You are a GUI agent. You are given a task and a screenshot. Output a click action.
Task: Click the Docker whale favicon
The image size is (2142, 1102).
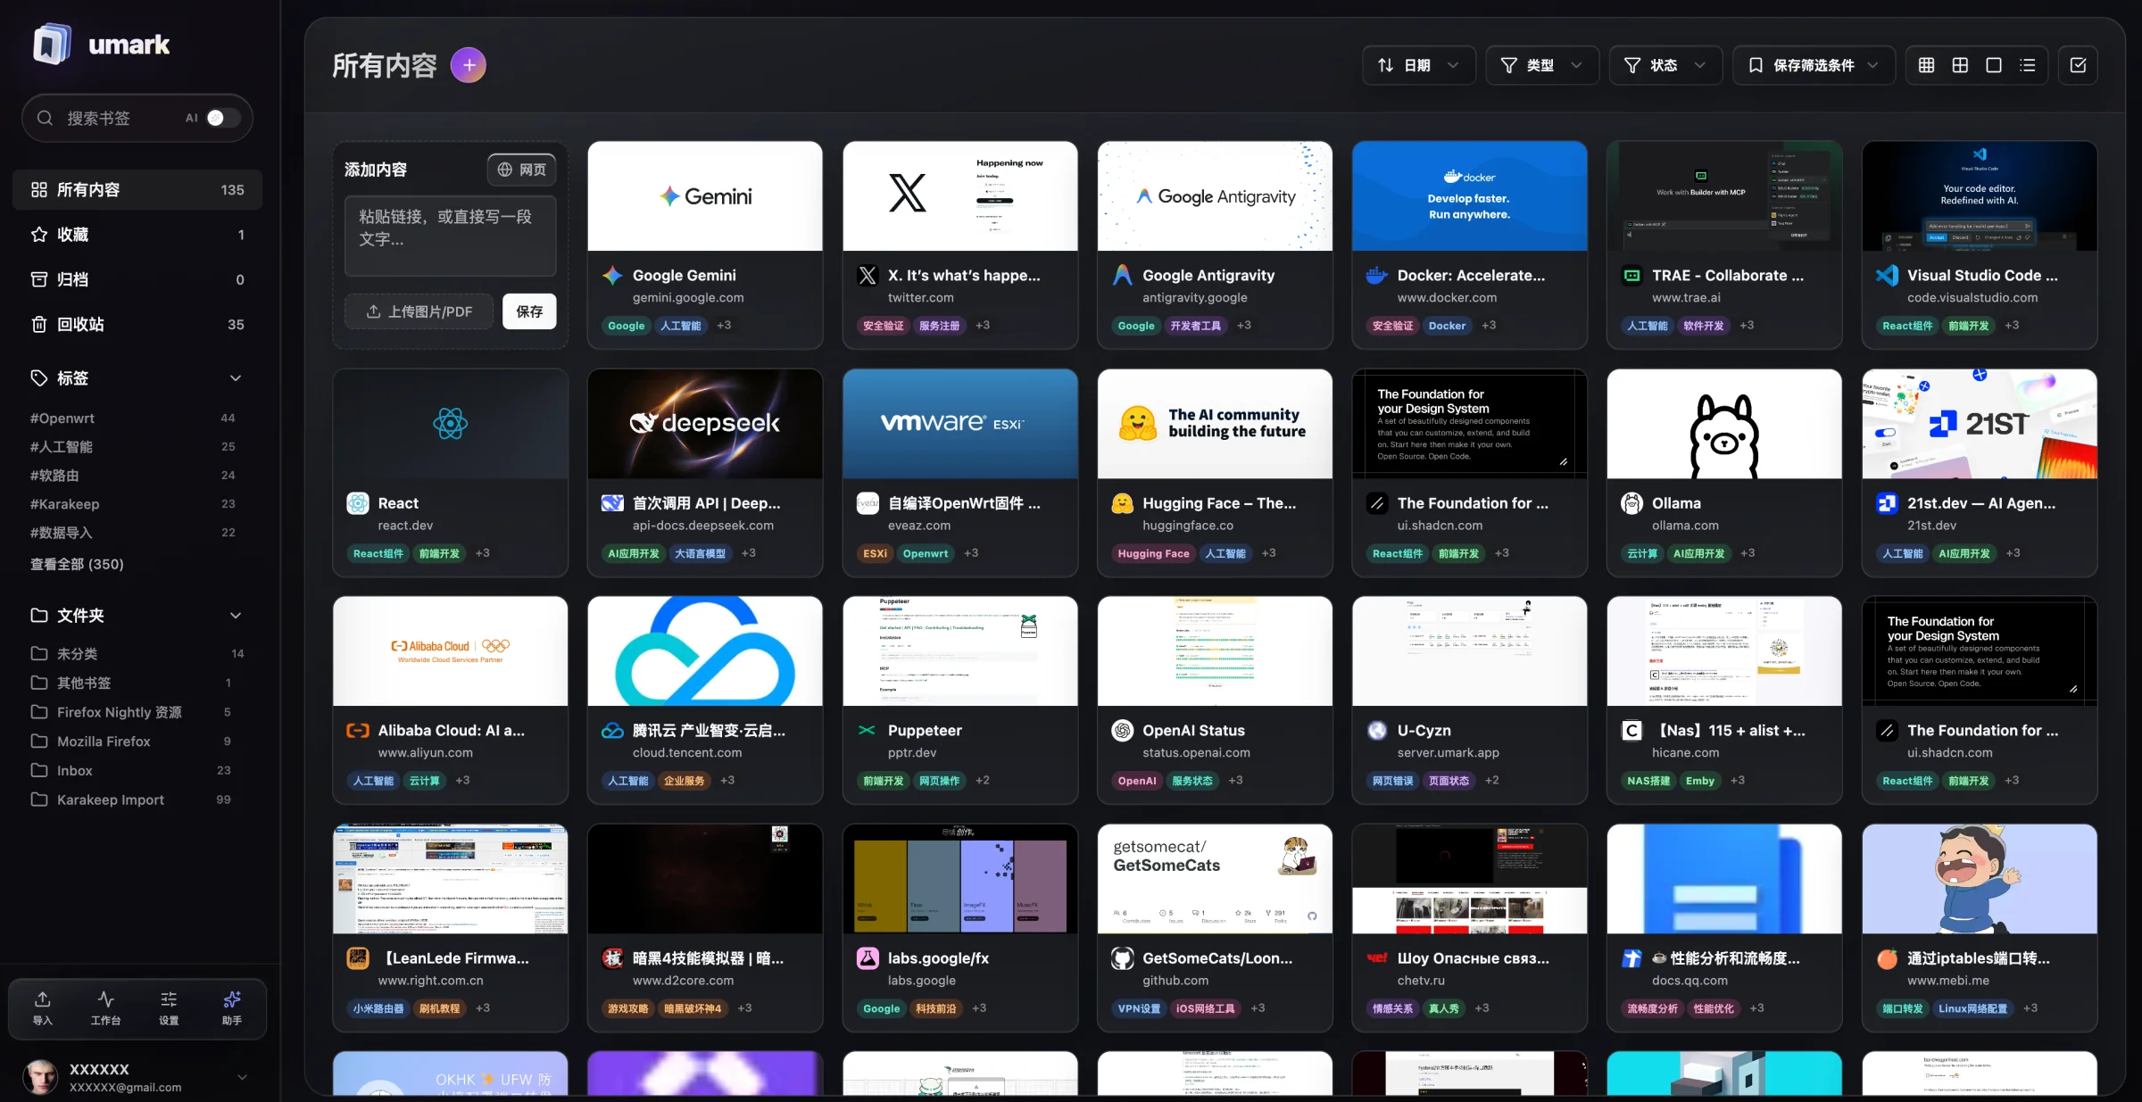(x=1377, y=276)
